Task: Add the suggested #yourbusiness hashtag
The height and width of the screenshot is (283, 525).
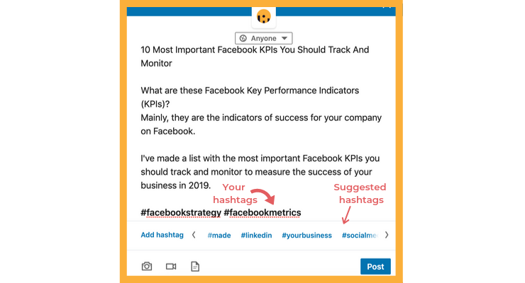Action: 306,236
